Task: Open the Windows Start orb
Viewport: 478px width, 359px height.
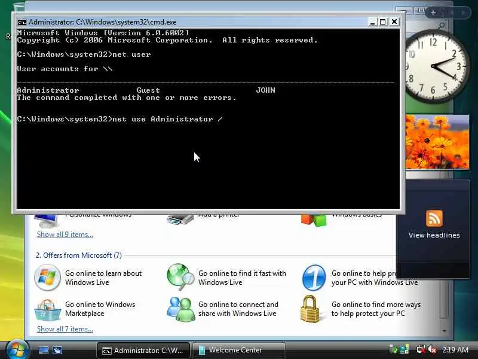Action: pyautogui.click(x=17, y=349)
